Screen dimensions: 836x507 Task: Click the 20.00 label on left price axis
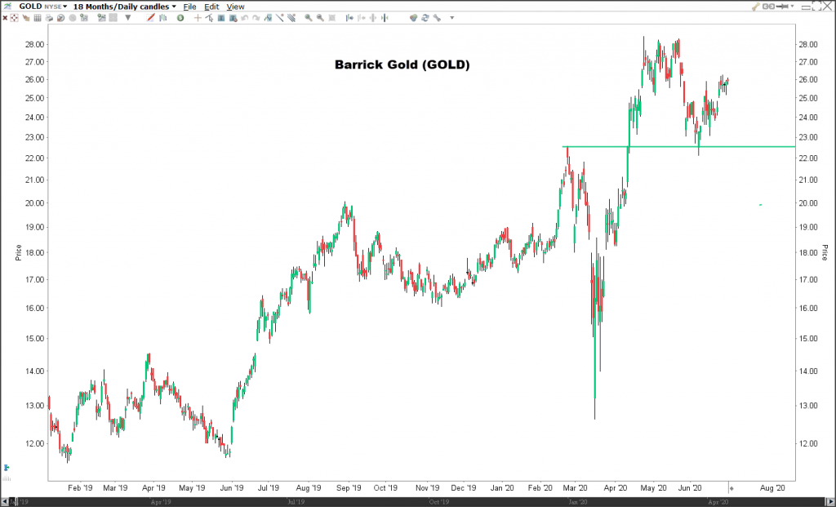click(x=34, y=203)
